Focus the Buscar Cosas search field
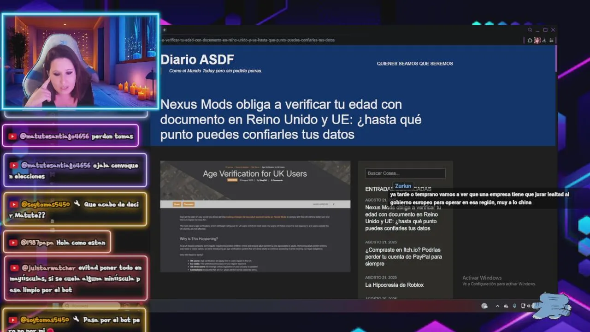 405,173
